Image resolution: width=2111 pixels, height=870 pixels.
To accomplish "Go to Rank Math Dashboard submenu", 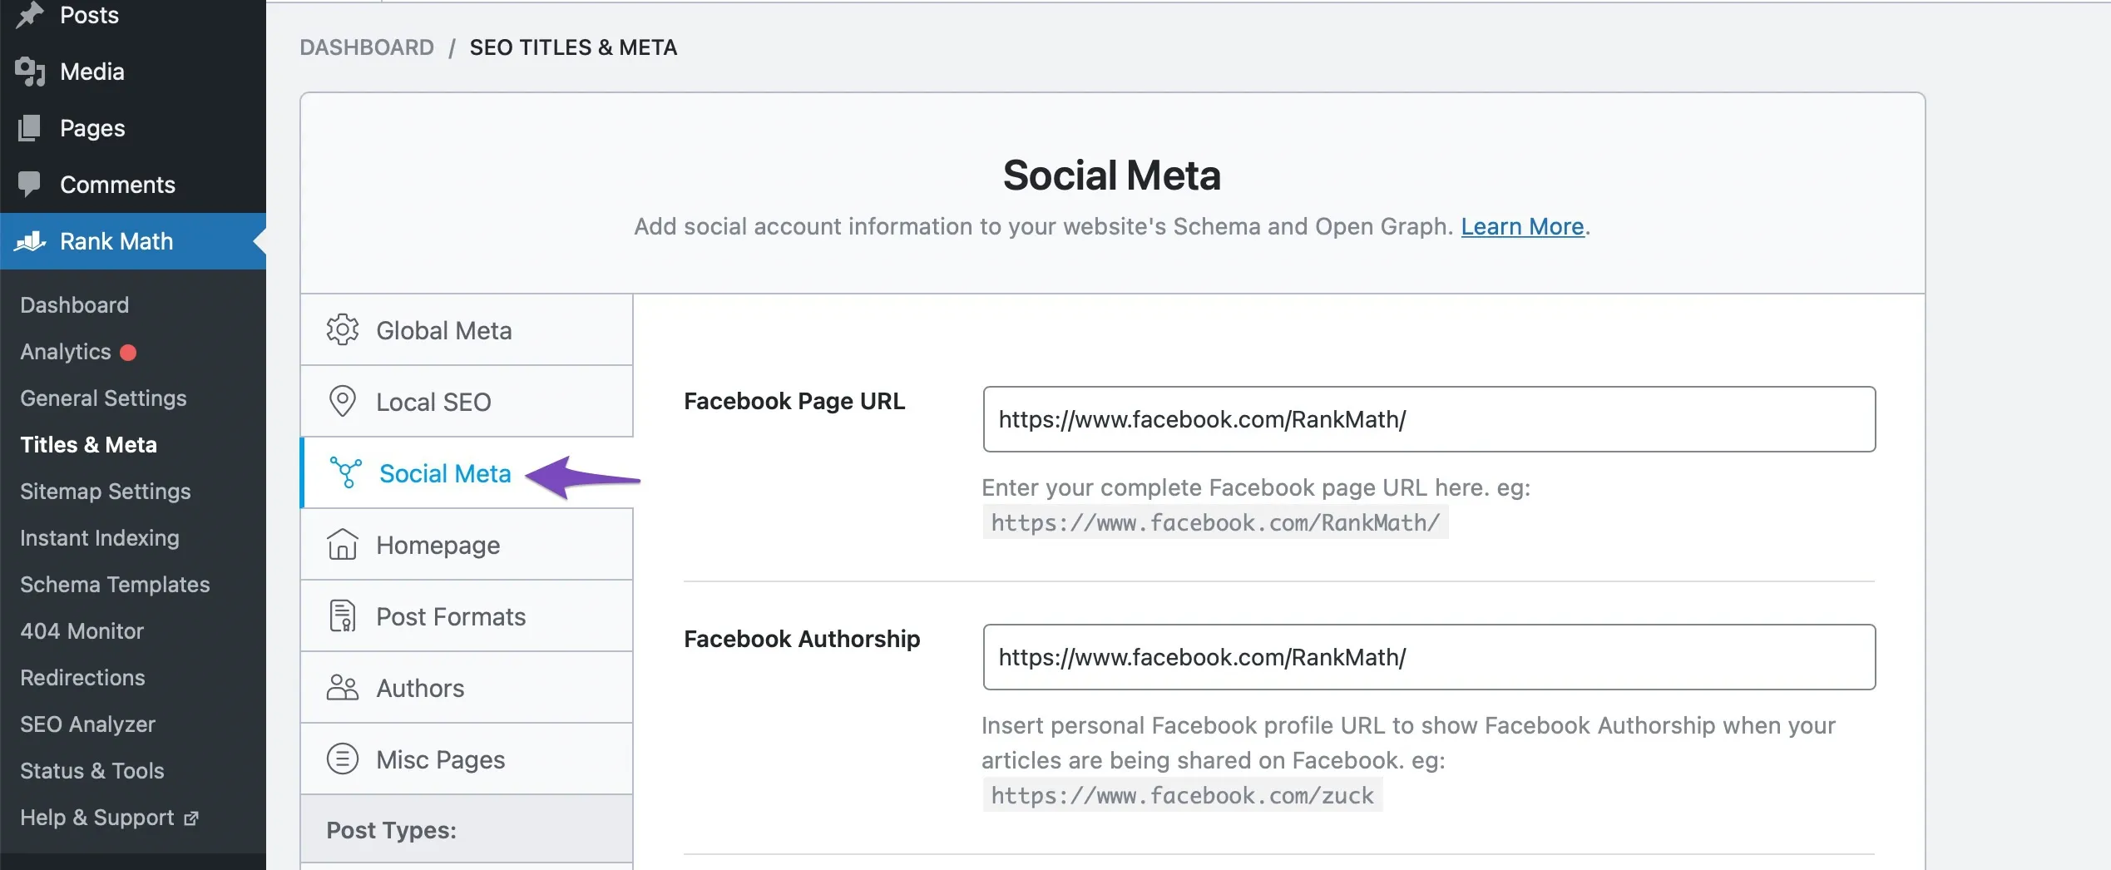I will click(74, 305).
